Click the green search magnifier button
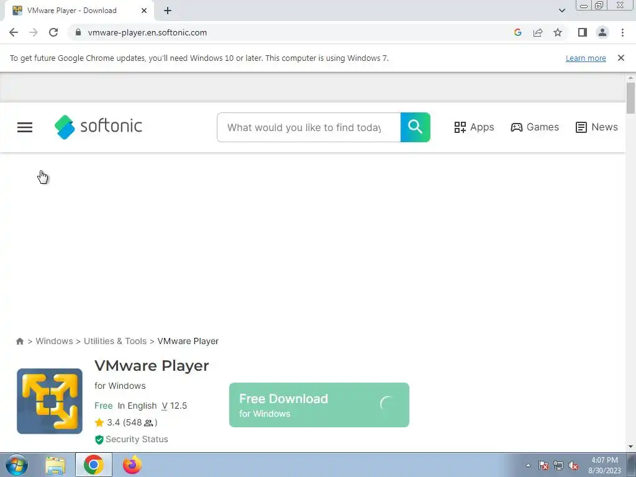 415,127
